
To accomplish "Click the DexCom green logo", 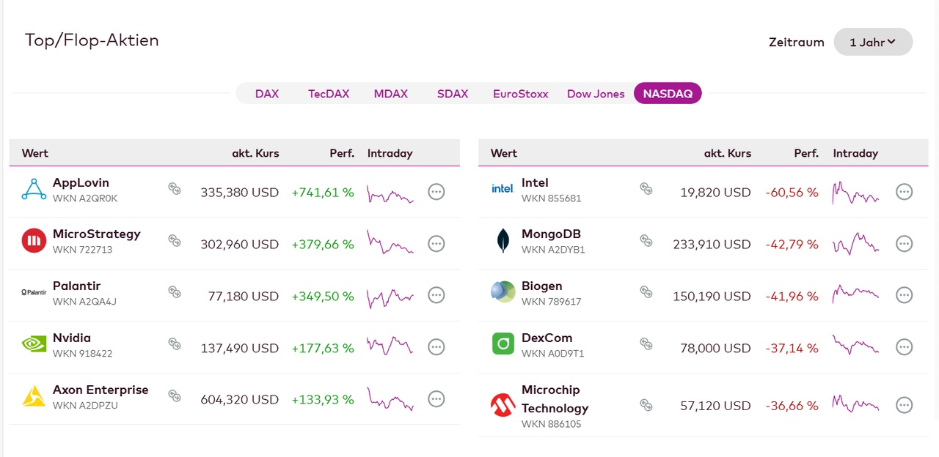I will [503, 343].
